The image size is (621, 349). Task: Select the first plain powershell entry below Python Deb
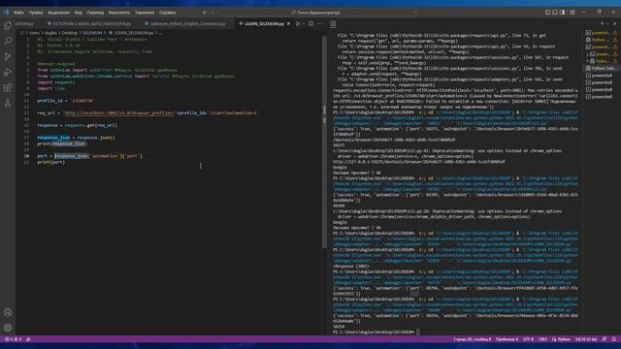[x=602, y=76]
